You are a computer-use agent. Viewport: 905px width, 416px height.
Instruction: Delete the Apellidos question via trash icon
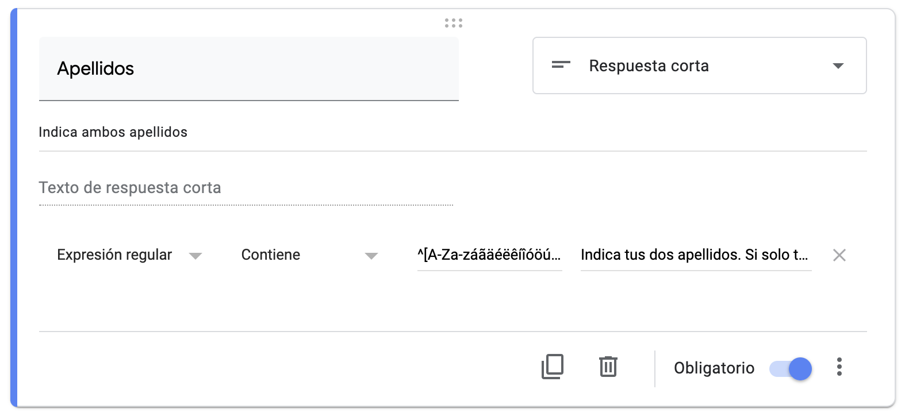coord(608,367)
